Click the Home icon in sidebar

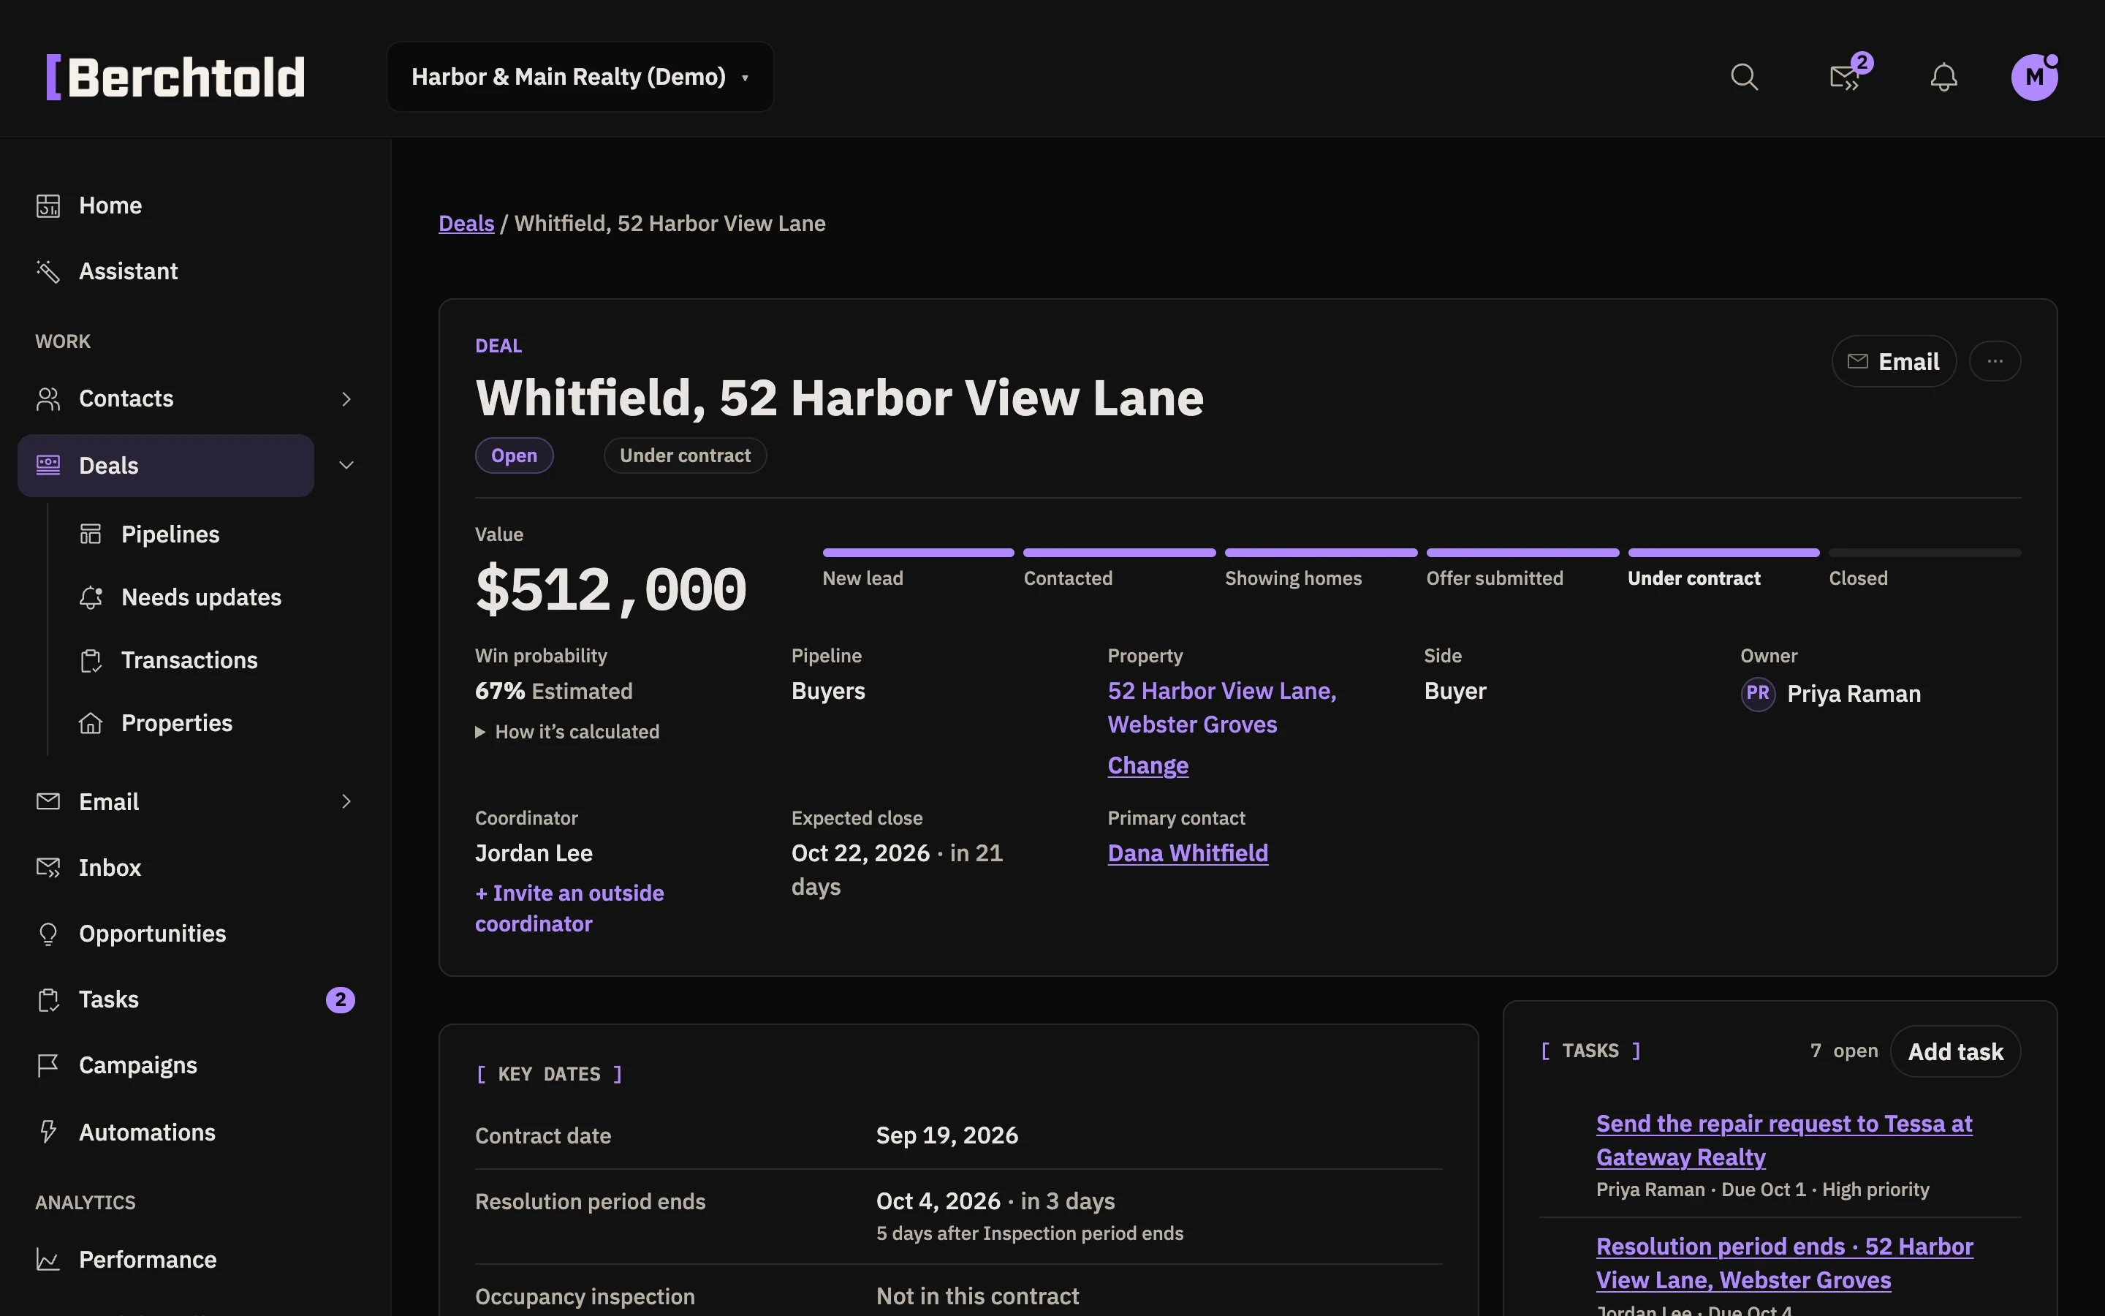point(49,206)
